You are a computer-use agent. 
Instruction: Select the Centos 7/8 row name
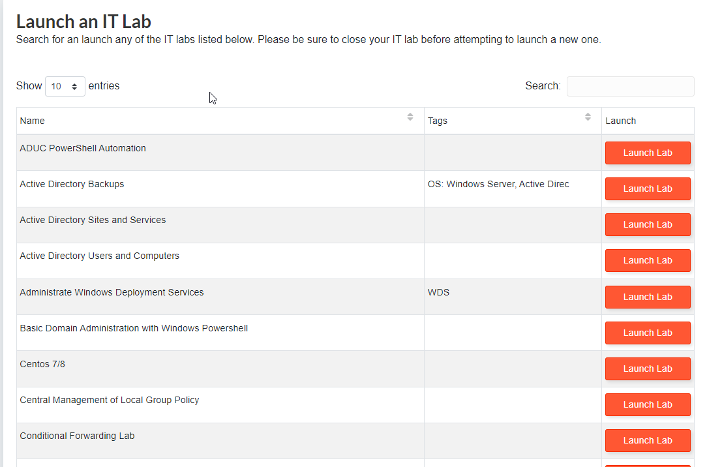point(42,364)
